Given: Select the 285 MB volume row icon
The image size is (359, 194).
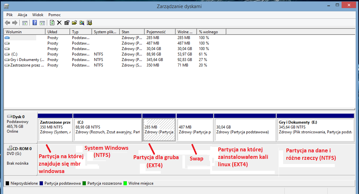Looking at the screenshot, I should click(7, 37).
